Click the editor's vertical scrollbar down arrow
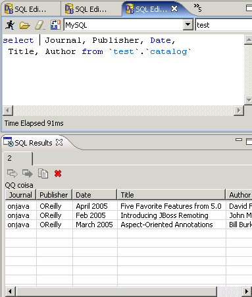Image resolution: width=252 pixels, height=297 pixels. coord(248,100)
